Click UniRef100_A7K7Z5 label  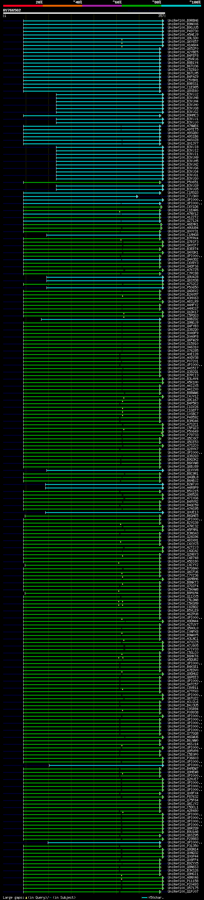[x=183, y=270]
